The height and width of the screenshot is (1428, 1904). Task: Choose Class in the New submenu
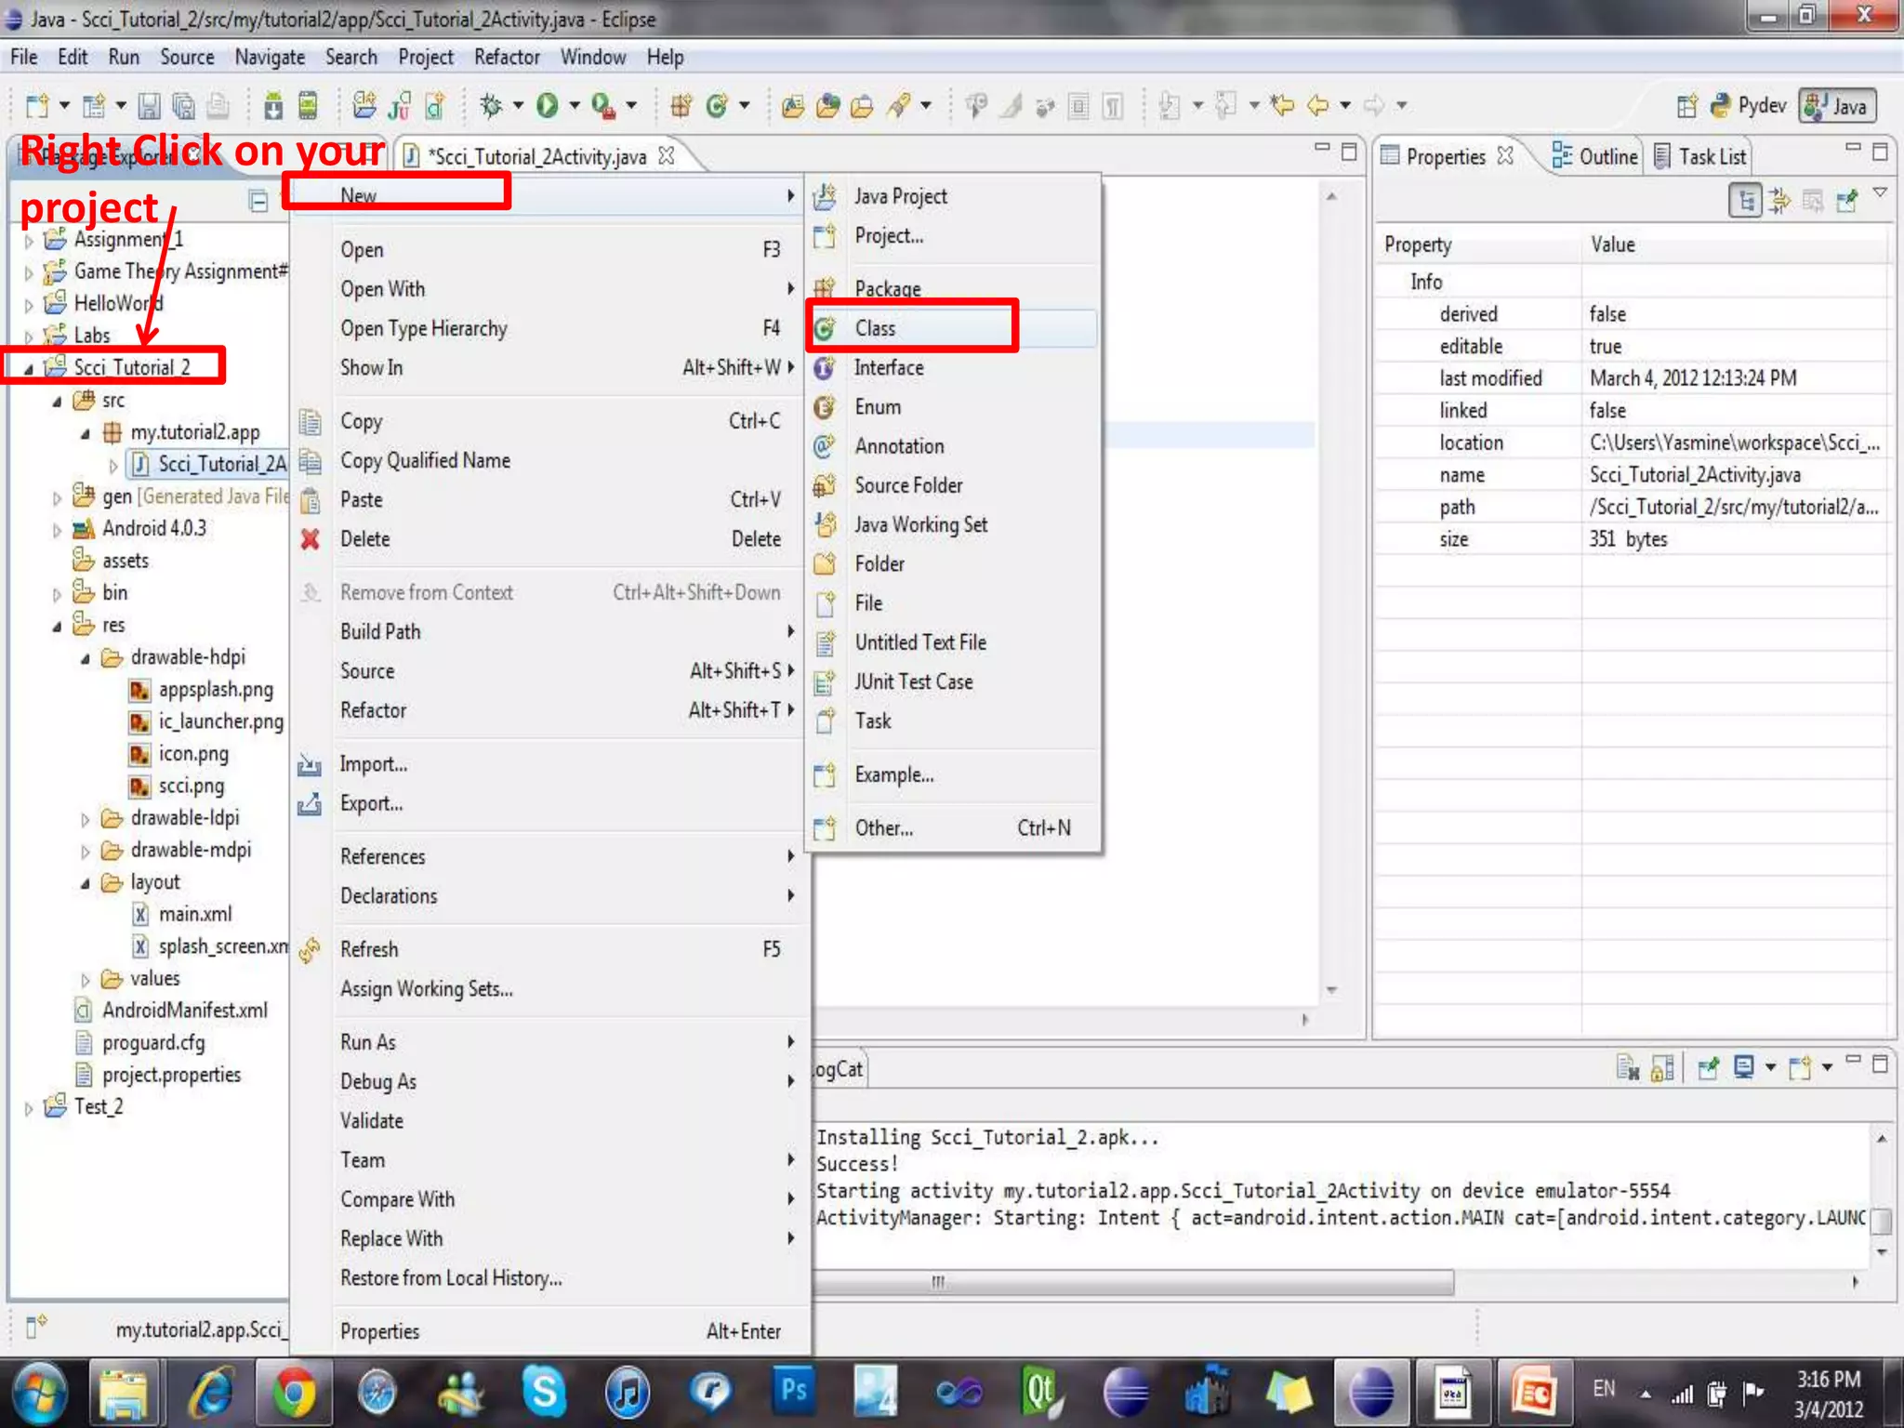pyautogui.click(x=953, y=328)
